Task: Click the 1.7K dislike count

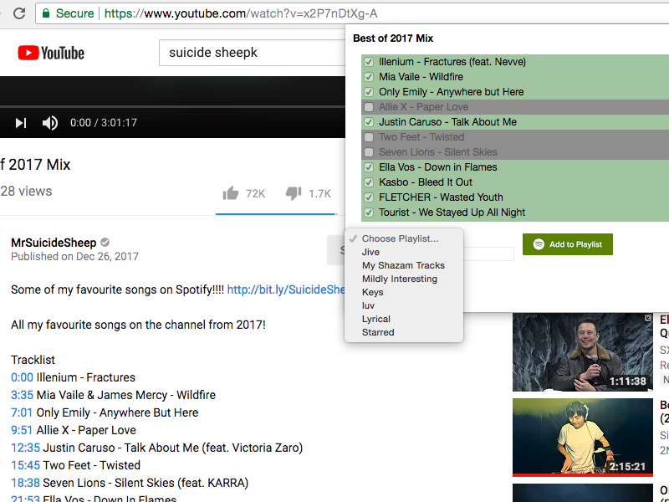Action: (x=319, y=194)
